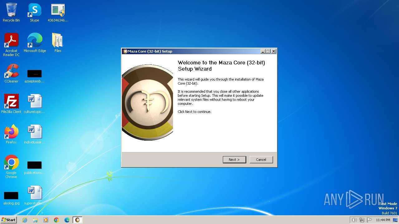The image size is (399, 224).
Task: Click the 'Welcome to the Maza Core' heading
Action: [x=221, y=66]
